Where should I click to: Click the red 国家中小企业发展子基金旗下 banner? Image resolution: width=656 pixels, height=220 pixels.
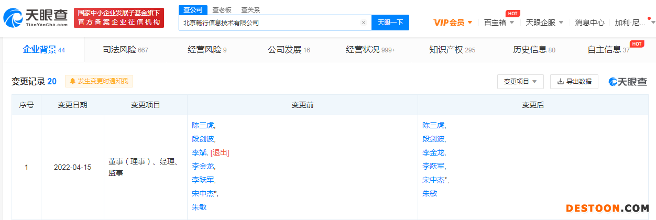(119, 18)
